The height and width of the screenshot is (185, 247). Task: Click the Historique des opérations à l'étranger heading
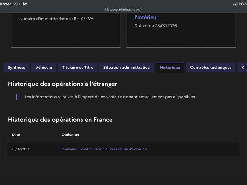tap(63, 84)
